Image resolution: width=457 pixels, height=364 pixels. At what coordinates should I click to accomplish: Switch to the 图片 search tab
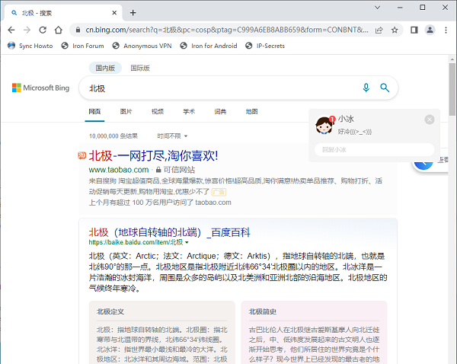(x=126, y=111)
